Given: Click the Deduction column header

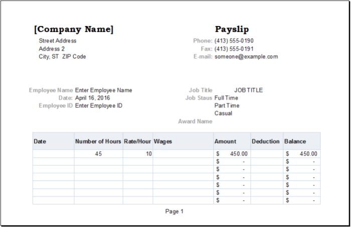Looking at the screenshot, I should (266, 141).
